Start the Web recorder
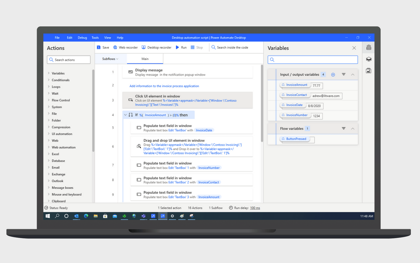 [x=125, y=47]
